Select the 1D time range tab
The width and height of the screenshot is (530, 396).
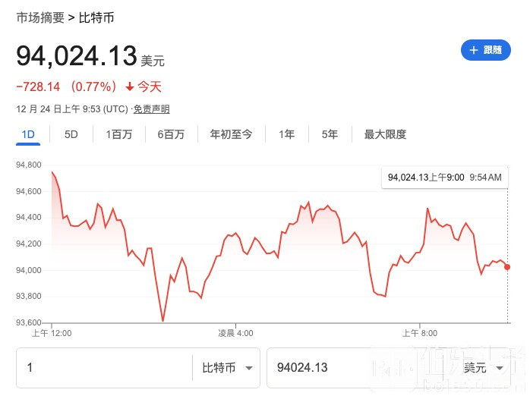coord(28,134)
